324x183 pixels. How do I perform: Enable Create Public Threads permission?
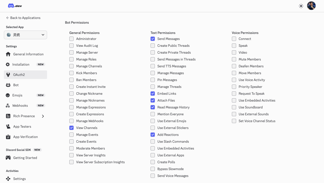[x=153, y=46]
